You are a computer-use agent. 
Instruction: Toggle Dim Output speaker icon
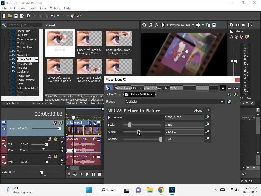tap(243, 25)
